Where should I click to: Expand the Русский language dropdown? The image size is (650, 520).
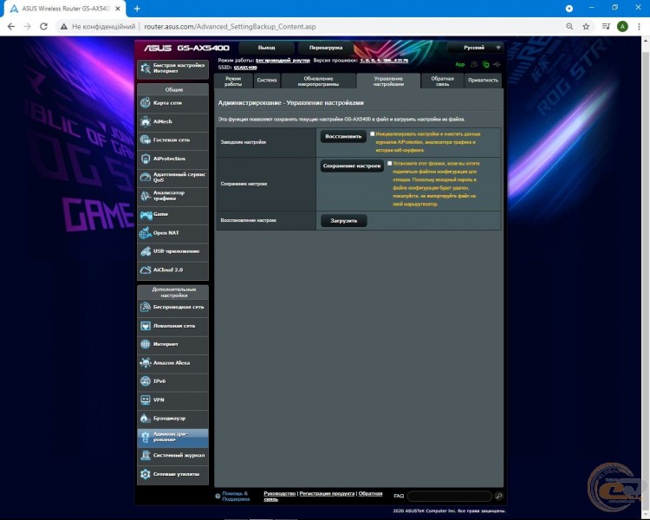(475, 48)
